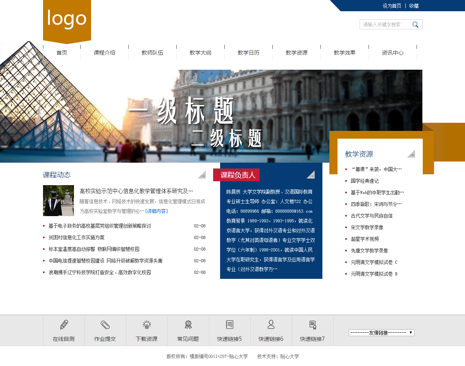Click the 快速链接5 document icon
Screen dimensions: 465x366
point(229,325)
